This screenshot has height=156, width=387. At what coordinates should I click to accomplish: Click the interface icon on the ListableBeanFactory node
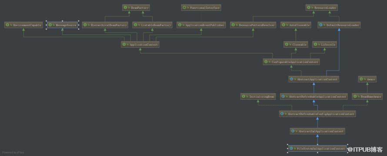136,25
